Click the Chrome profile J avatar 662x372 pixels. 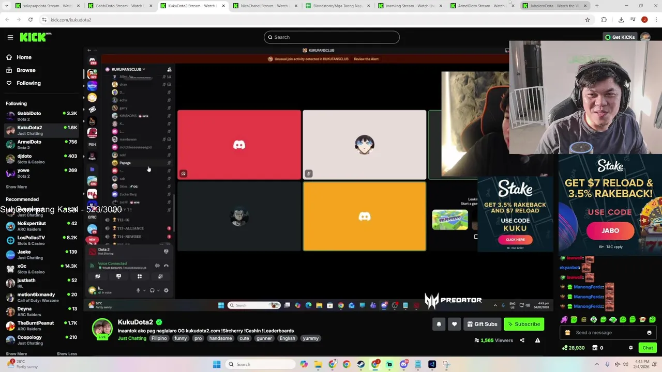click(644, 20)
